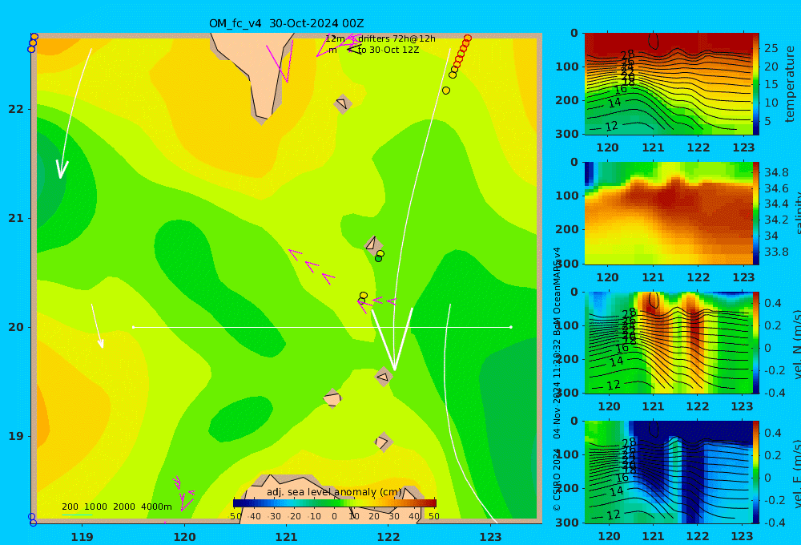
Task: Open the eastward velocity cross-section panel
Action: (x=668, y=472)
